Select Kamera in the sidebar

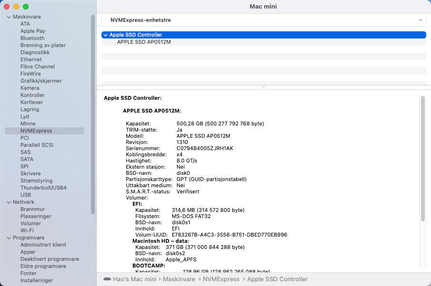click(x=30, y=88)
